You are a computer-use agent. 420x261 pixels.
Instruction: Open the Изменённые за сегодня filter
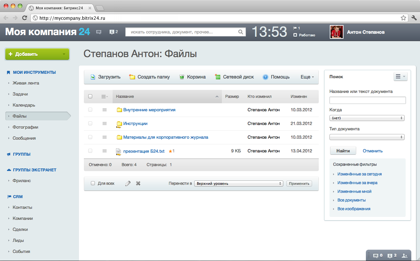click(x=360, y=174)
